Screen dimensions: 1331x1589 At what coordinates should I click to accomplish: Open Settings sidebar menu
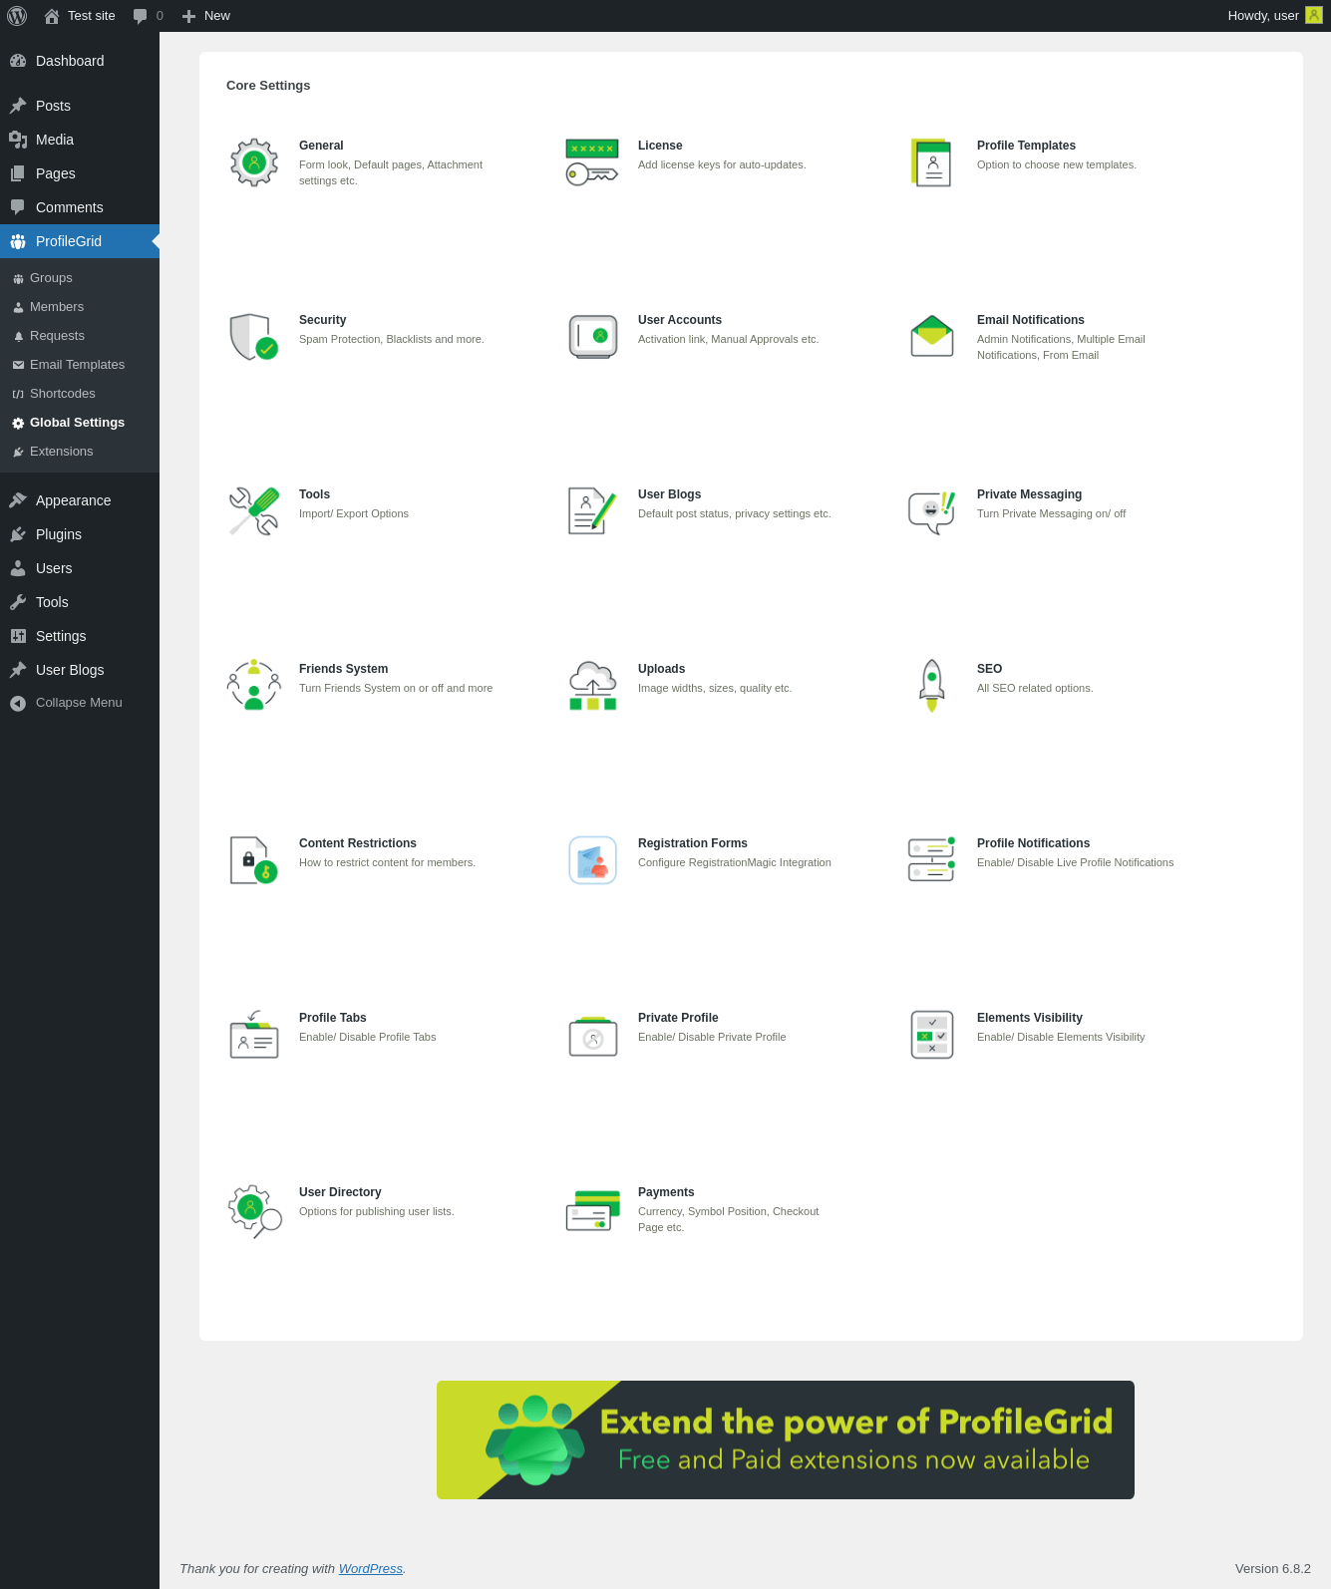coord(80,636)
